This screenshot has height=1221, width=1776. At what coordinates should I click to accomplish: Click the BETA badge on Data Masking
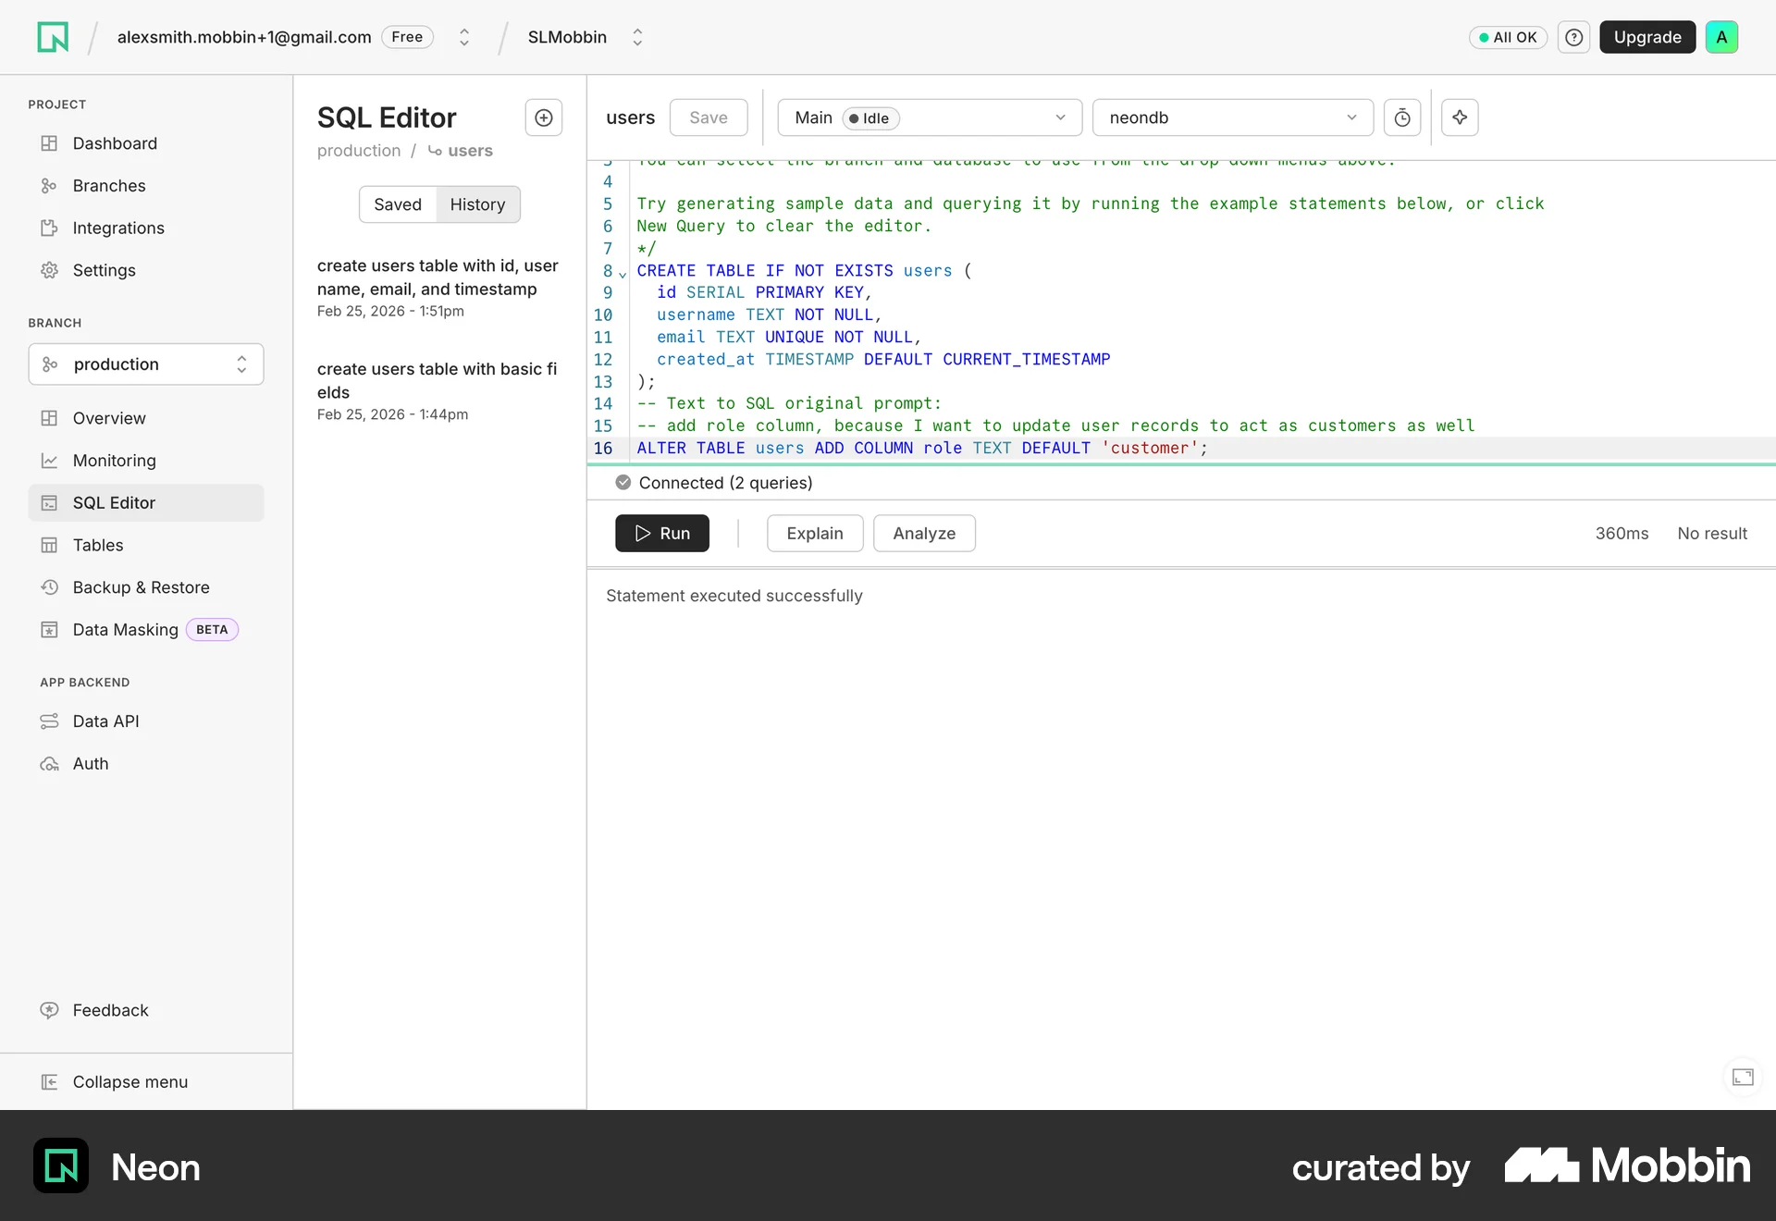(x=212, y=630)
